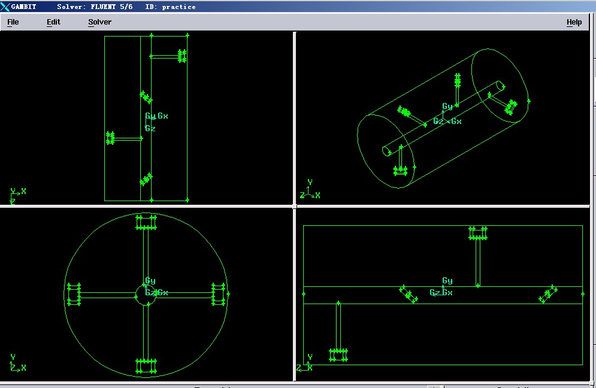The width and height of the screenshot is (596, 388).
Task: Click the horizontal divider between the left viewports
Action: click(x=147, y=206)
